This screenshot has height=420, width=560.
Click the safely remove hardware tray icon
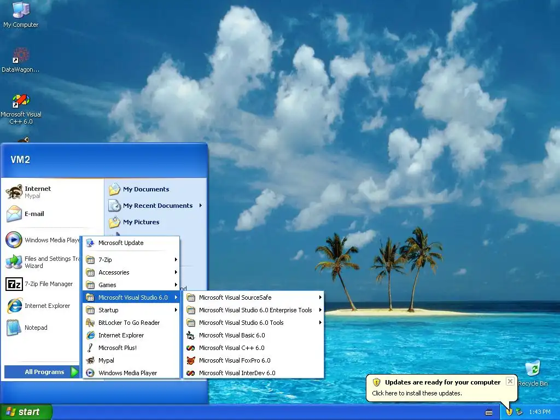pos(520,412)
